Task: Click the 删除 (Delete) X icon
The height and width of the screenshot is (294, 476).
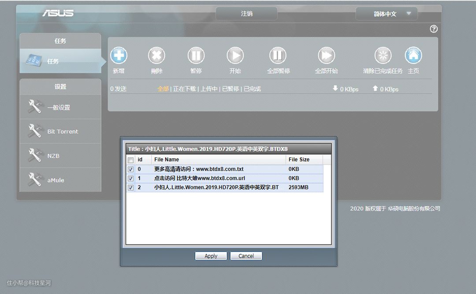Action: pos(156,56)
